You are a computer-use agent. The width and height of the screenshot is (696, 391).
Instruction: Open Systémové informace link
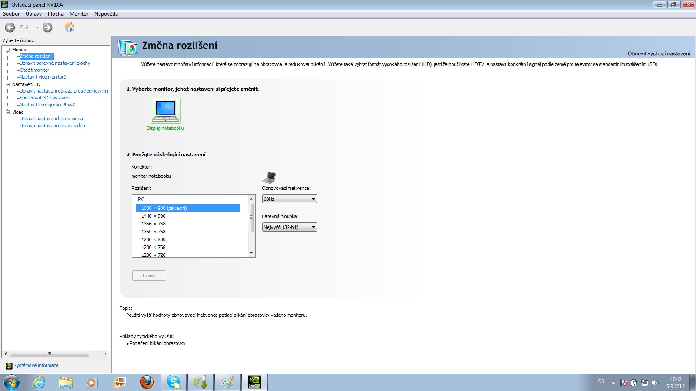tap(36, 365)
